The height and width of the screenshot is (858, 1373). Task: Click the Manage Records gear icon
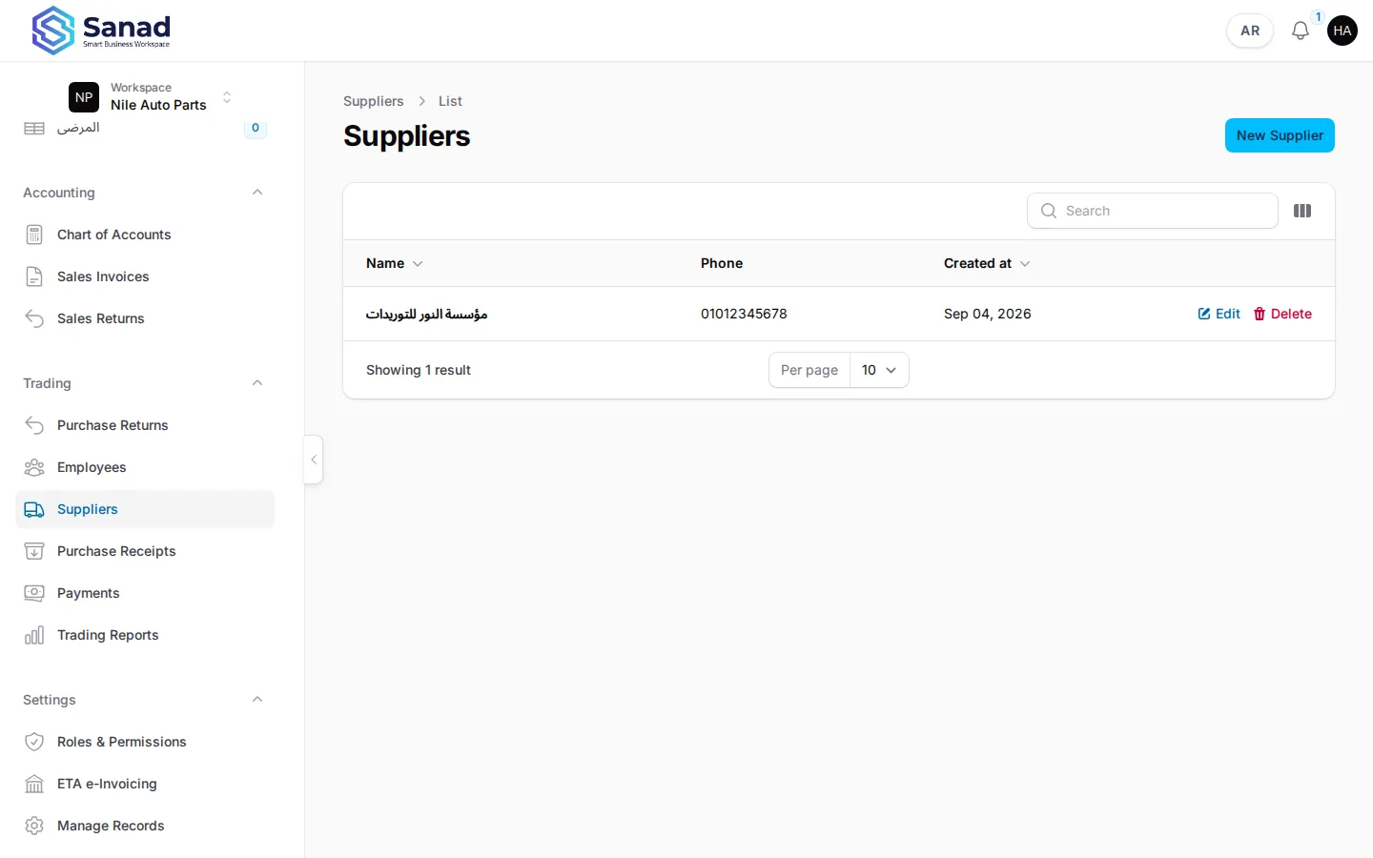[34, 826]
